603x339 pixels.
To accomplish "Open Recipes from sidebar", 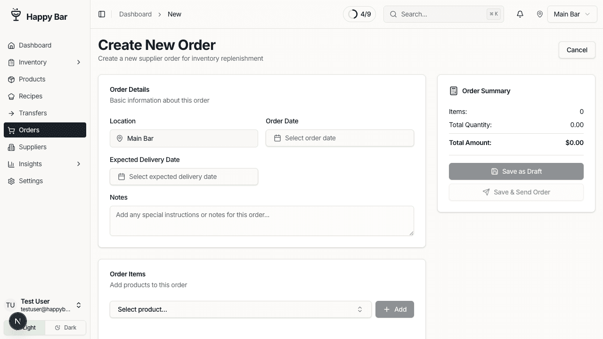I will 45,96.
